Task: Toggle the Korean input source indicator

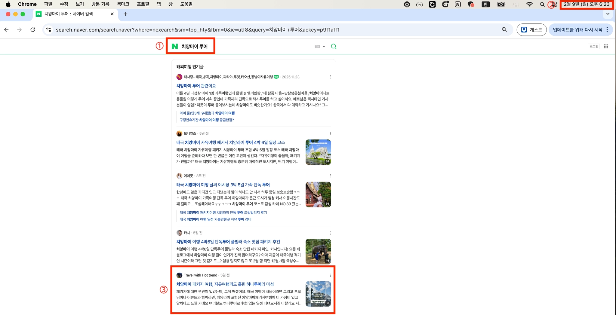Action: pos(485,4)
